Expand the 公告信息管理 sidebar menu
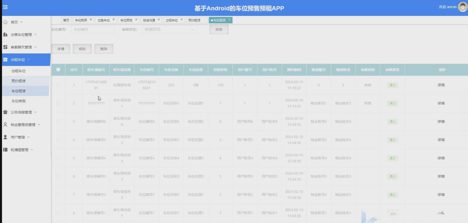Screen dimensions: 468x223 (x=35, y=112)
